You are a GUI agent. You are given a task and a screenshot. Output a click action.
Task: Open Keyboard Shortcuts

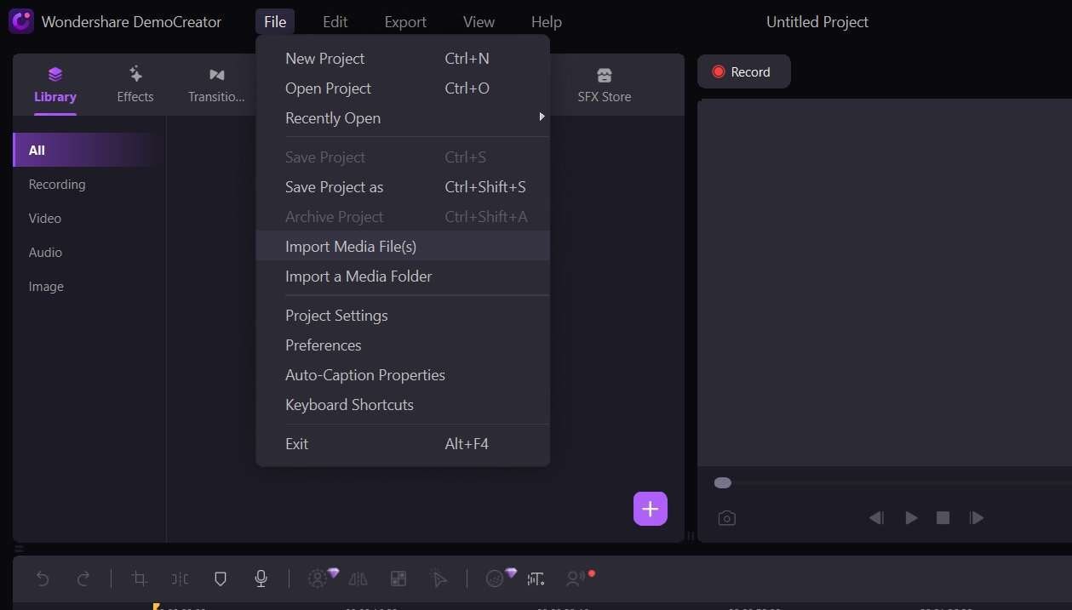[x=403, y=405]
